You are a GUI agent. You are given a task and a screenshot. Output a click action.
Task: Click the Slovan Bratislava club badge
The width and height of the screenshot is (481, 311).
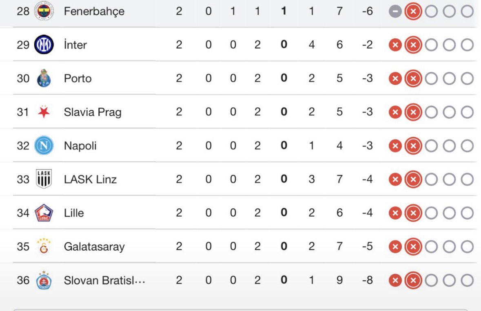44,280
